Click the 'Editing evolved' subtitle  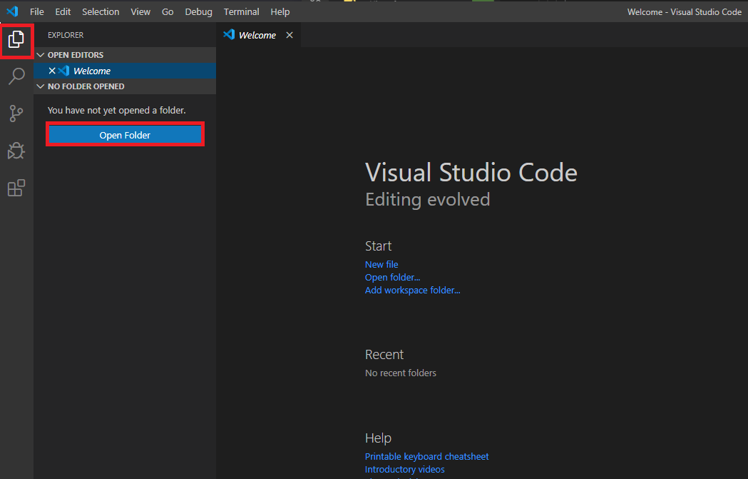coord(427,200)
